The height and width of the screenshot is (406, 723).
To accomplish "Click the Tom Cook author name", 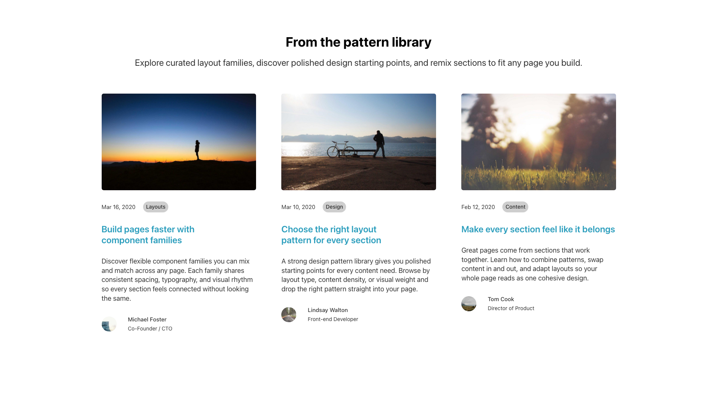I will (501, 299).
